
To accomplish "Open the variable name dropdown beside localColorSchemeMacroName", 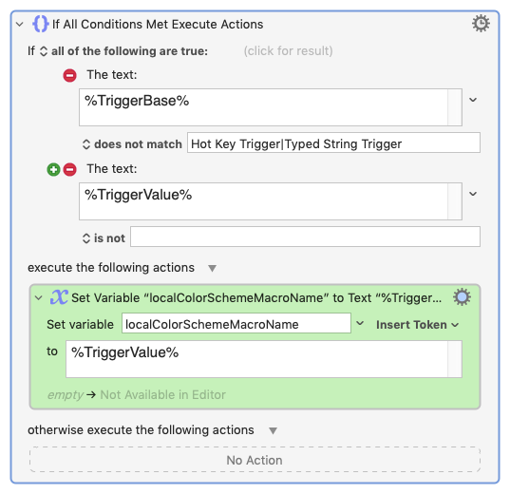I will 360,324.
